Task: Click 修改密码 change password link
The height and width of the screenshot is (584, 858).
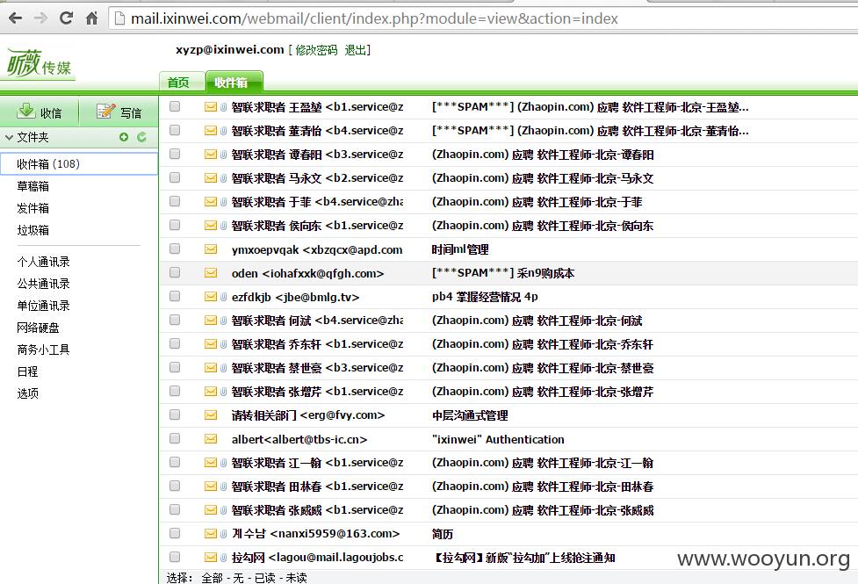Action: pos(316,50)
